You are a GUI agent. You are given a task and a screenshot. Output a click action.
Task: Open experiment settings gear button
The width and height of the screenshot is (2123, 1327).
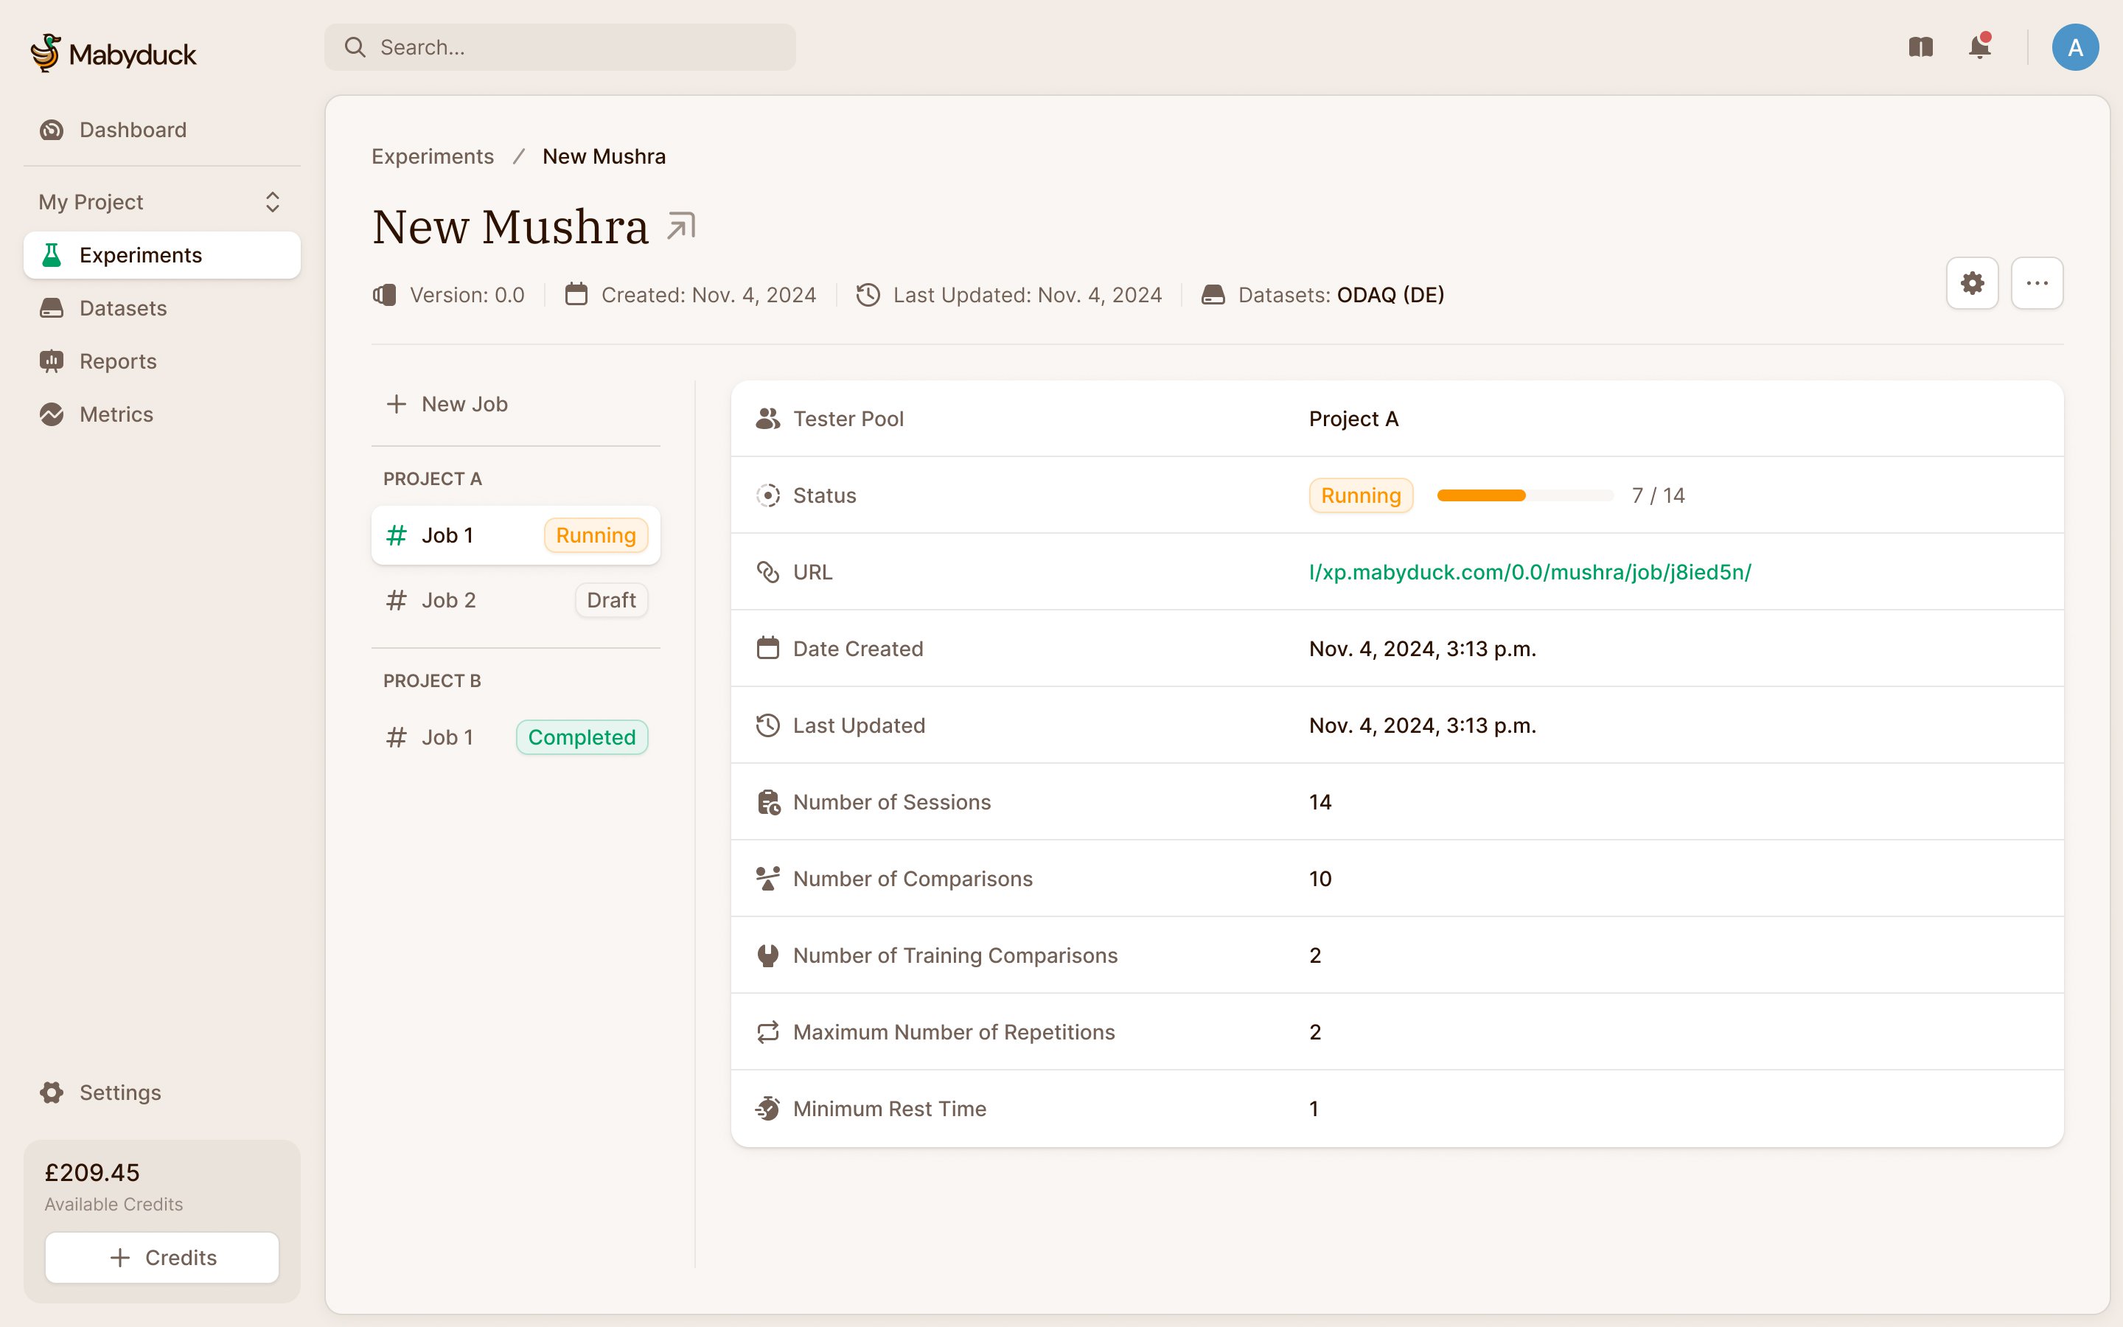[x=1972, y=284]
